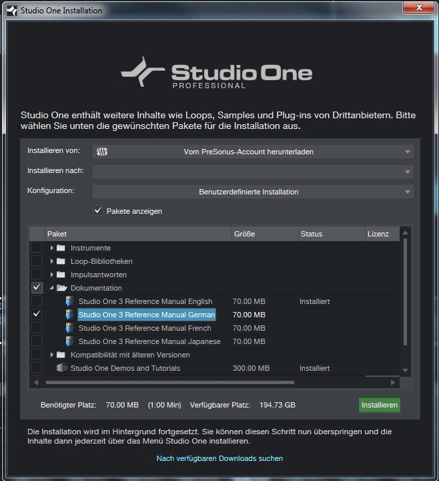Screen dimensions: 439x481
Task: Open the Installieren von dropdown
Action: point(253,152)
